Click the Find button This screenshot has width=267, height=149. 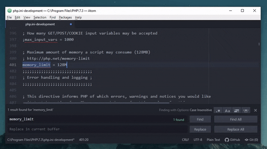point(200,119)
